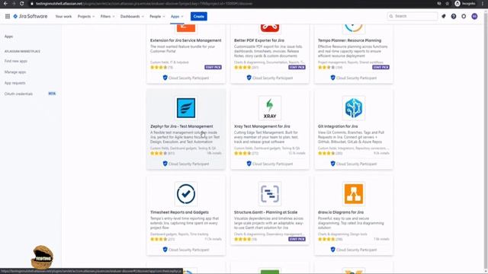The width and height of the screenshot is (488, 274).
Task: Open the help question mark icon
Action: tap(454, 16)
